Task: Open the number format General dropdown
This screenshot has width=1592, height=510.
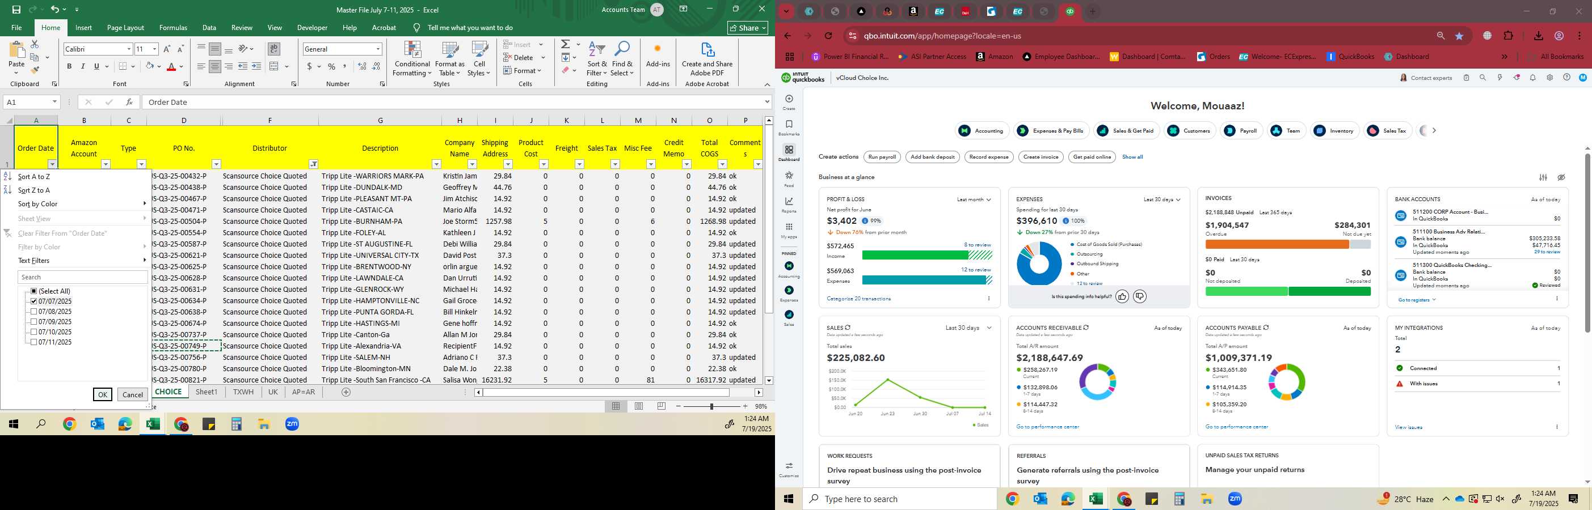Action: [x=378, y=49]
